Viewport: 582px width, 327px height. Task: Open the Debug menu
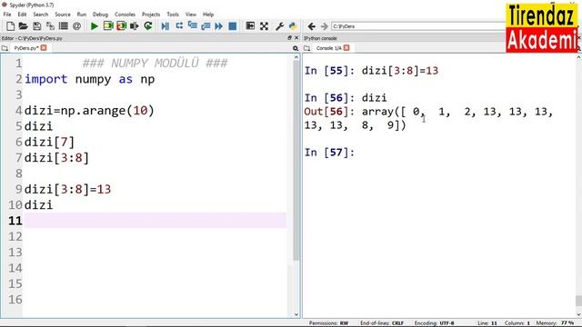point(100,15)
